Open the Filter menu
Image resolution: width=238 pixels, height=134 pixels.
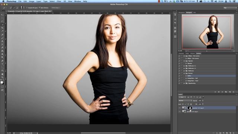click(59, 1)
